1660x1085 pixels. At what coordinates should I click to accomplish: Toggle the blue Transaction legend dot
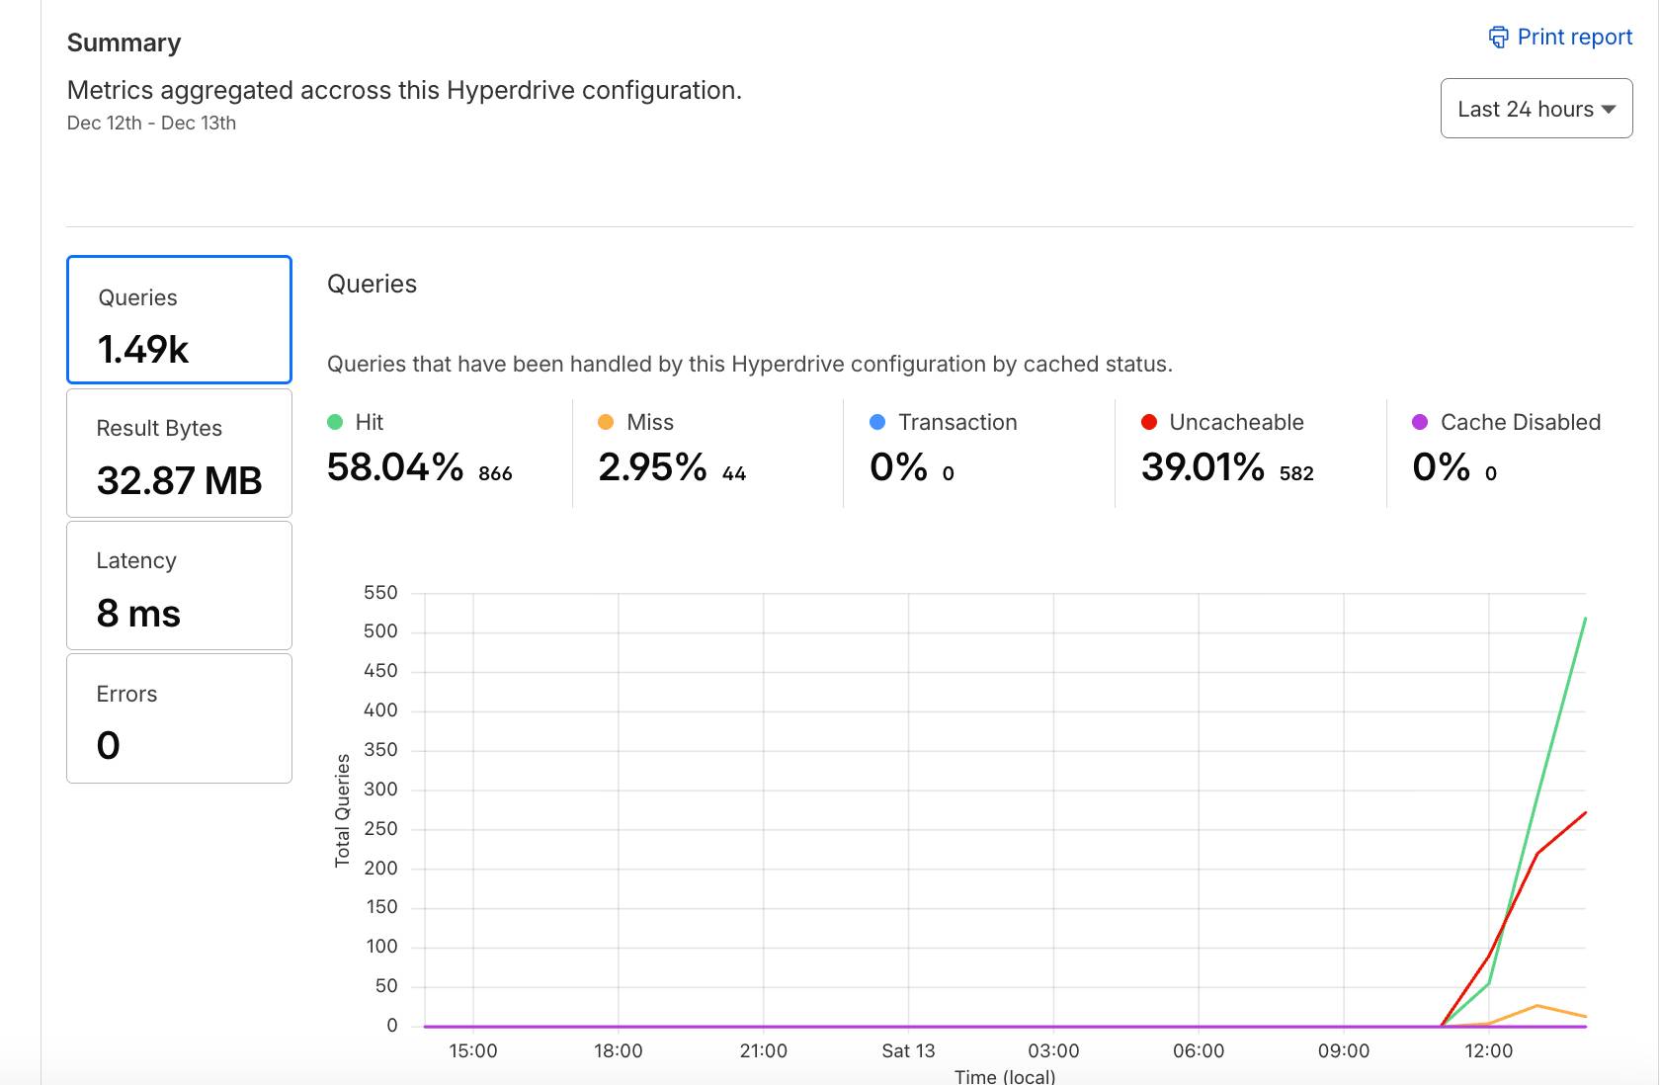click(x=877, y=422)
